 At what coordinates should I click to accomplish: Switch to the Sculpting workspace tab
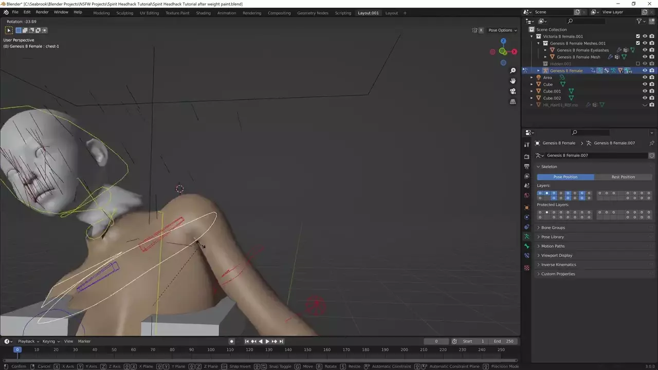click(124, 13)
